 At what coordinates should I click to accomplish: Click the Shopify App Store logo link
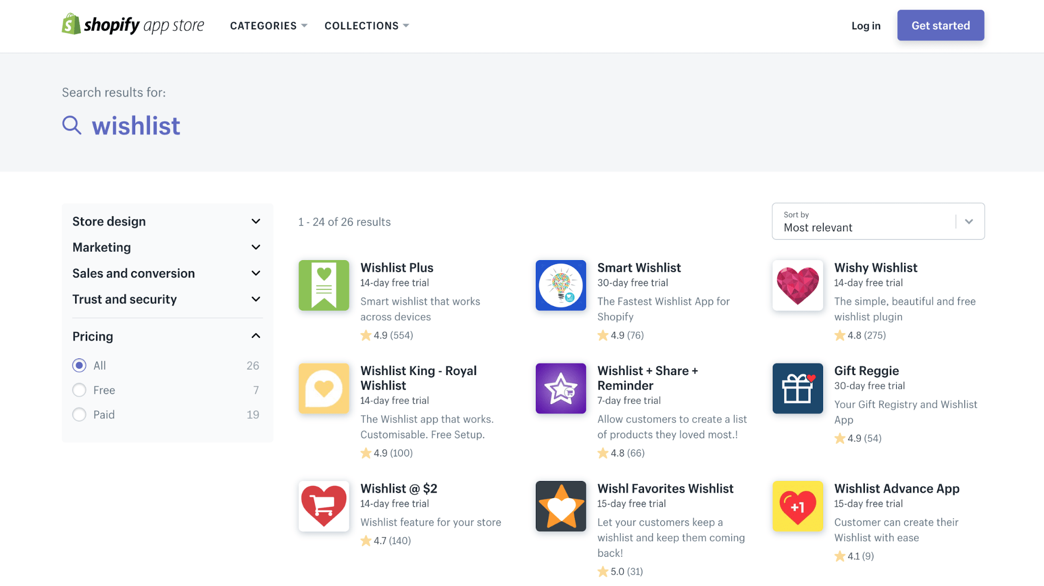[133, 25]
